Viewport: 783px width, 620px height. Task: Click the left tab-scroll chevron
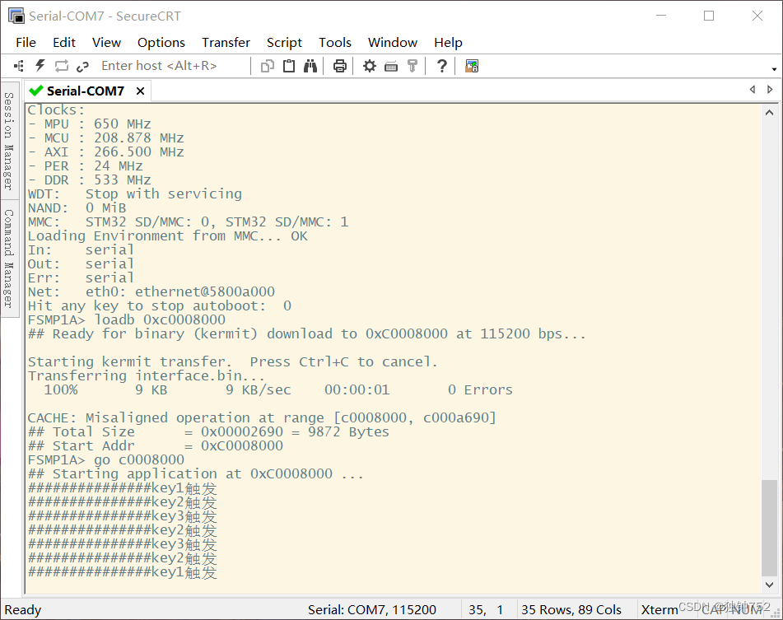pos(752,89)
